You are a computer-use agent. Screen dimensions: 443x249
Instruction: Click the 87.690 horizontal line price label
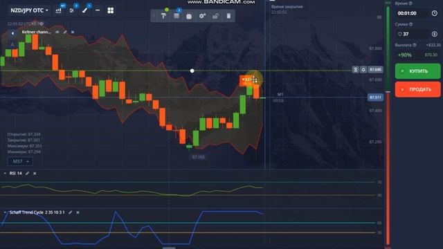tap(375, 69)
